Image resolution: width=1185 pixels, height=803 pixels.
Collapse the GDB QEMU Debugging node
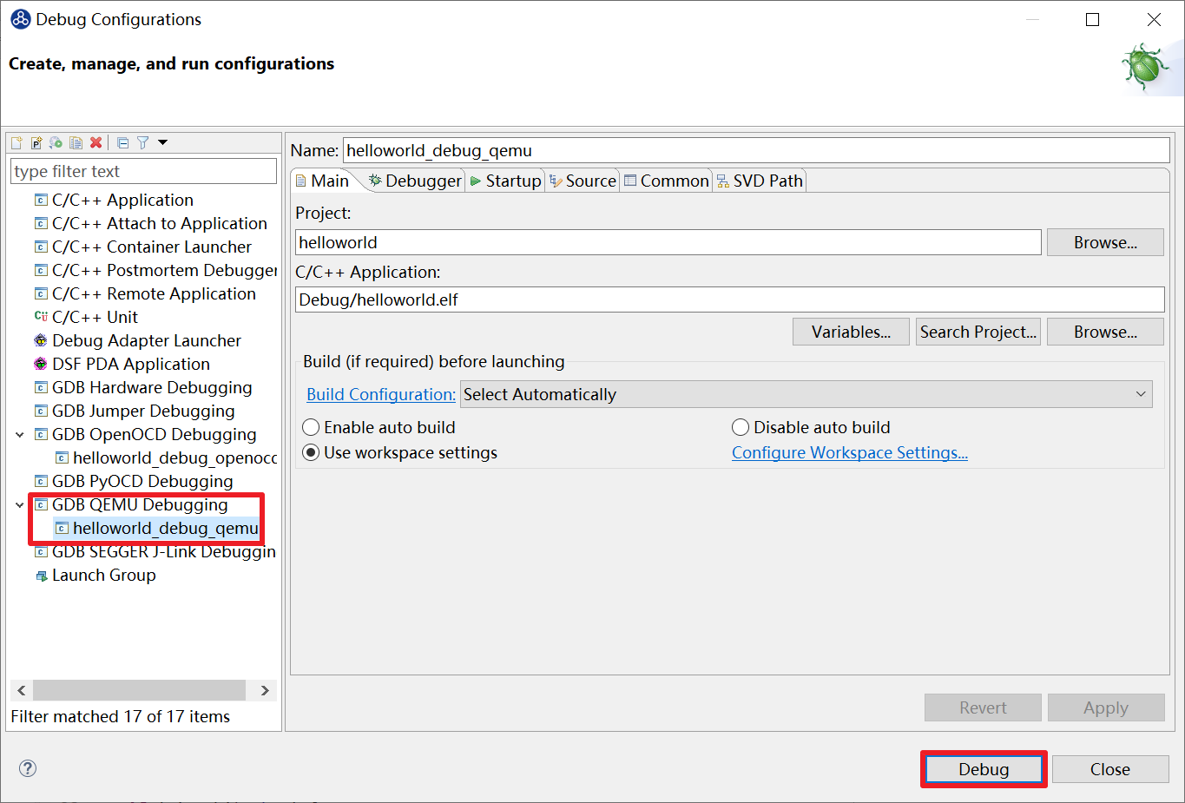tap(20, 505)
